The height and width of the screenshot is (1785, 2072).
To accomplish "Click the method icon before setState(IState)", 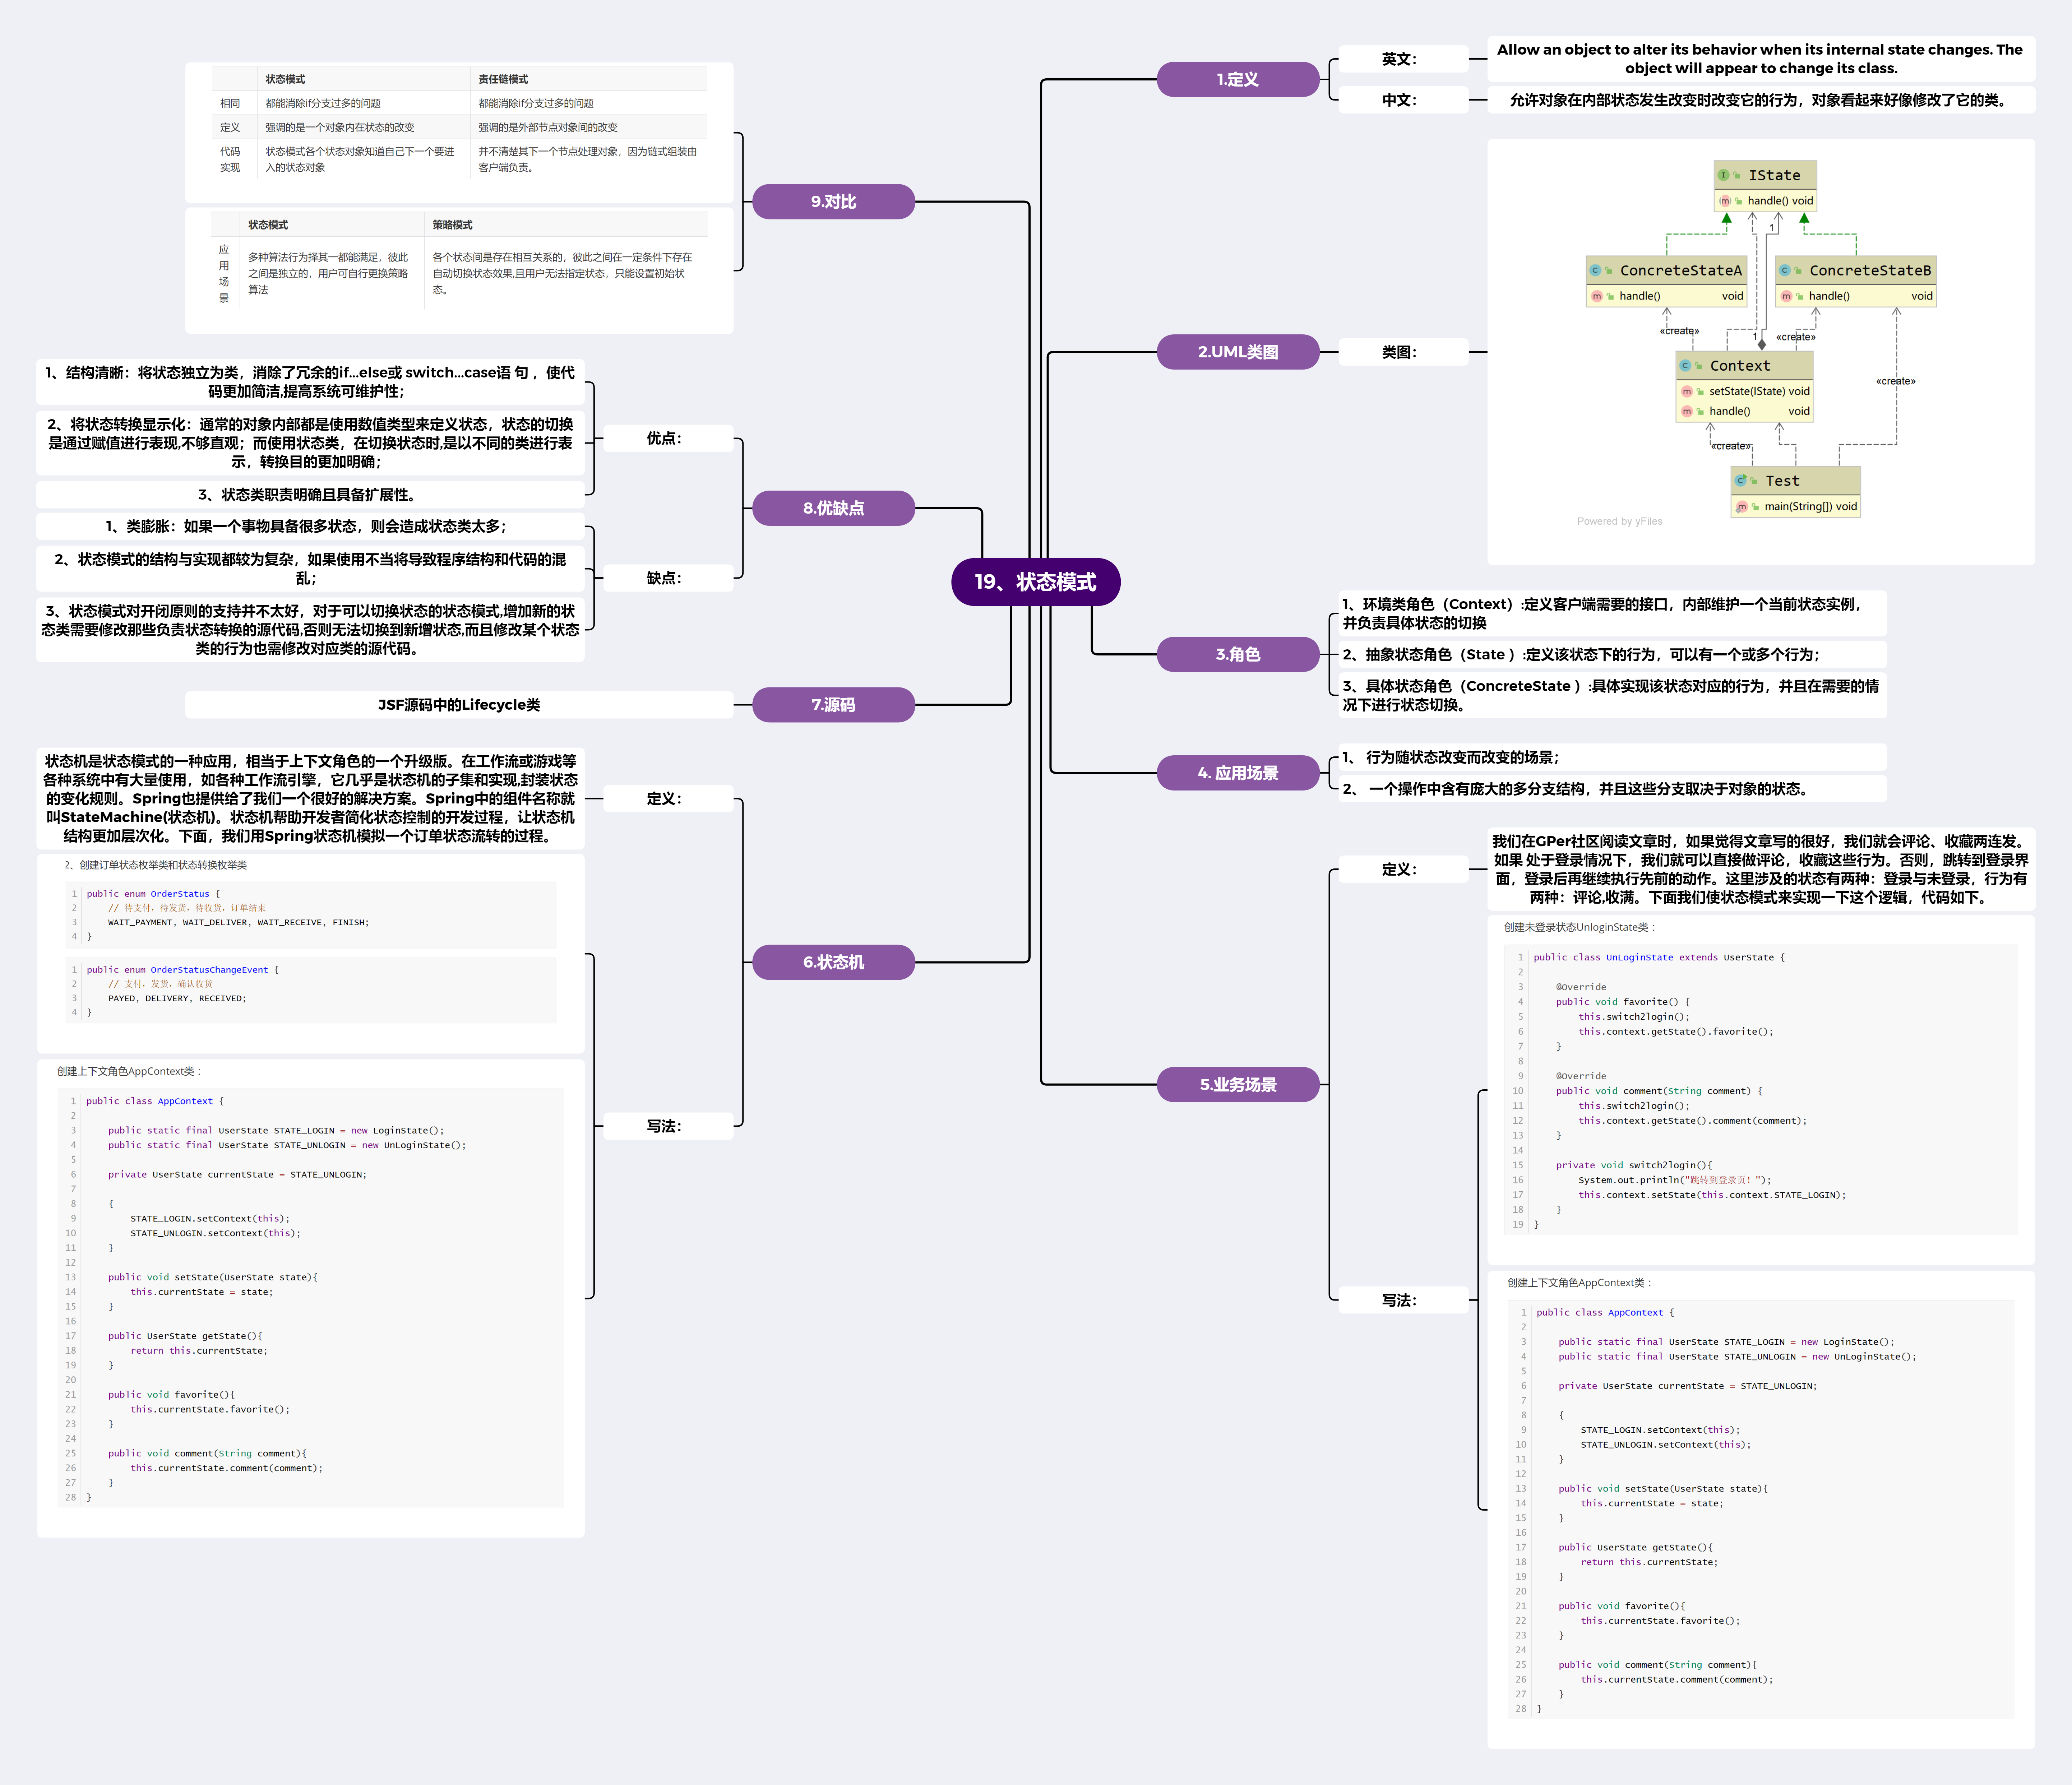I will click(x=1687, y=391).
